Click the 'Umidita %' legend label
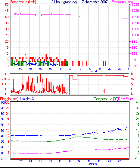Image resolution: width=140 pixels, height=168 pixels. coord(27,99)
